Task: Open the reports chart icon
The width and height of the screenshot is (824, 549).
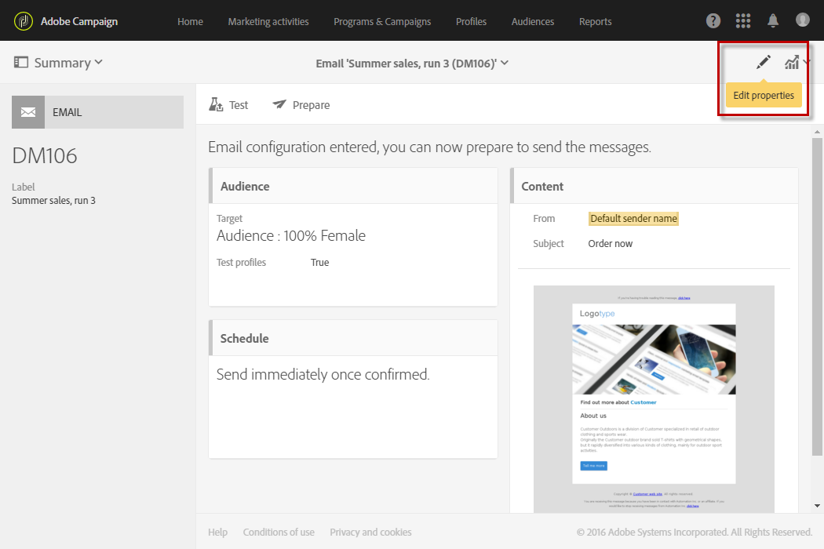Action: pyautogui.click(x=792, y=63)
